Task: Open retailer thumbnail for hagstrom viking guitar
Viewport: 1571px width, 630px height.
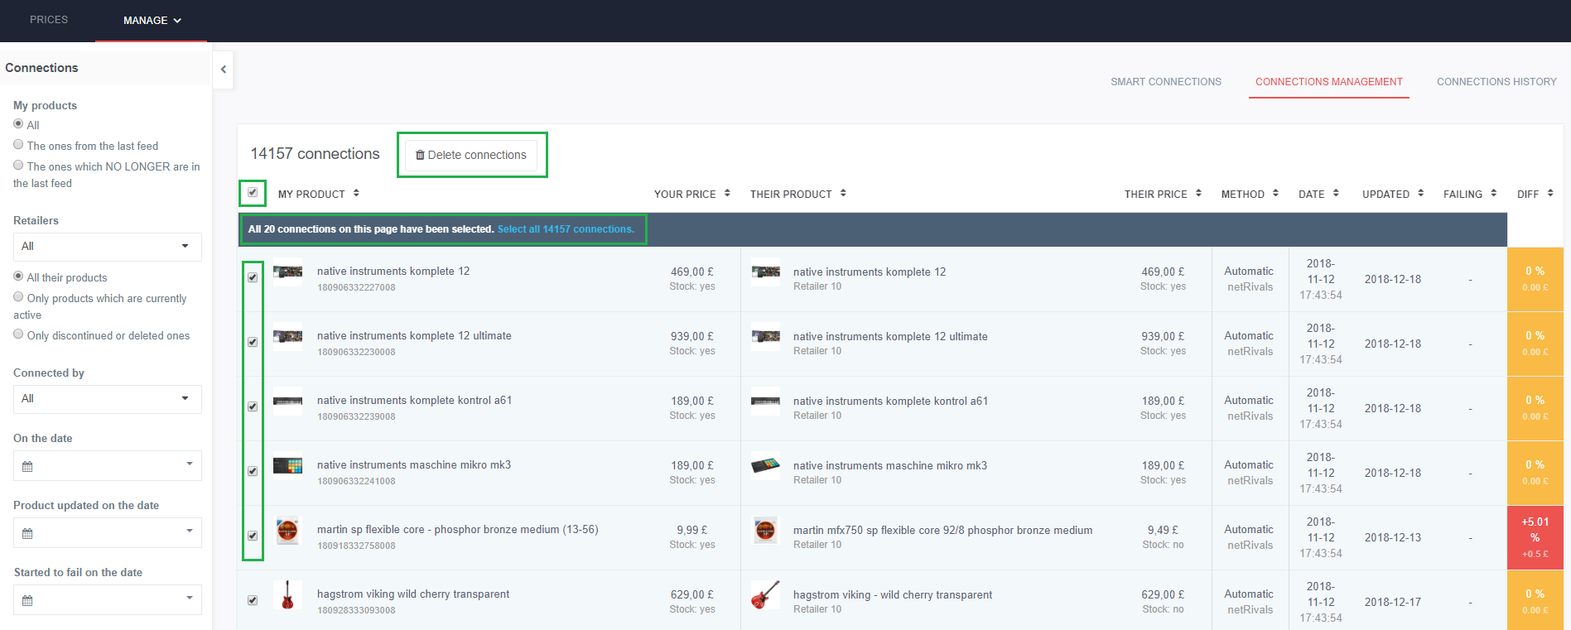Action: [765, 594]
